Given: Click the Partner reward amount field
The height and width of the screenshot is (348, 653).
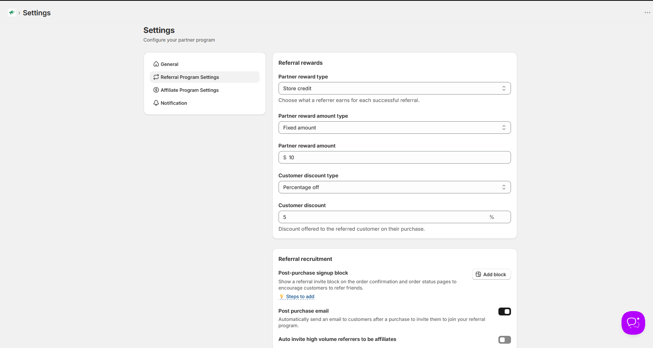Looking at the screenshot, I should pos(395,157).
